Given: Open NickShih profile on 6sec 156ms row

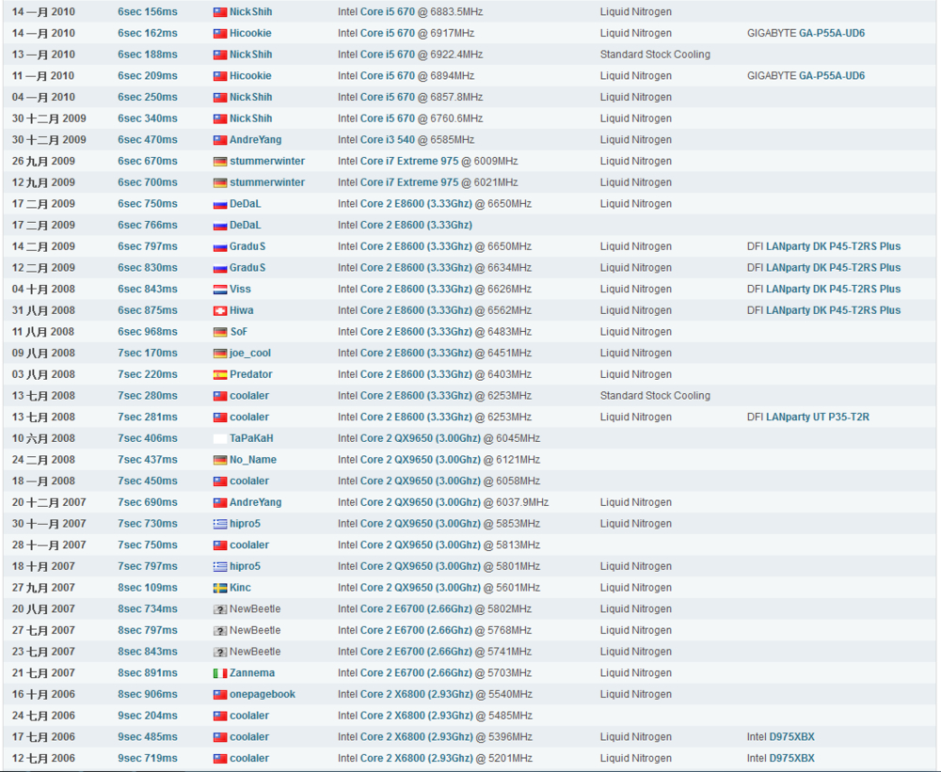Looking at the screenshot, I should (x=251, y=12).
